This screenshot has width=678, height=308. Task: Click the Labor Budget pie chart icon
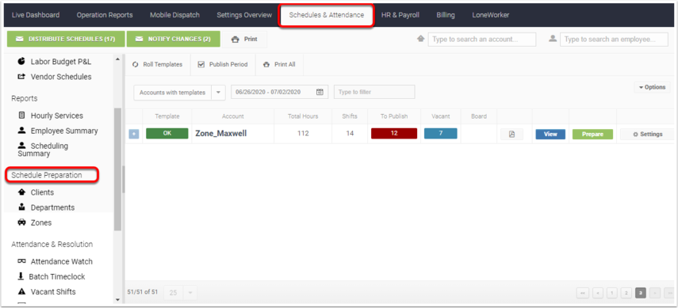click(x=21, y=61)
